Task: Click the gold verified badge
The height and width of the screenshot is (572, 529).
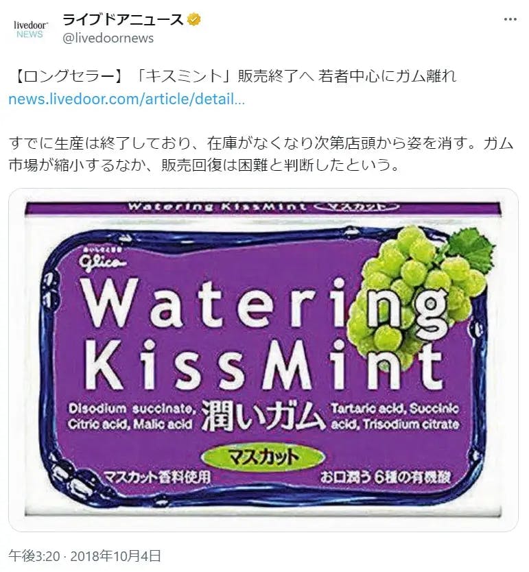Action: [x=193, y=20]
